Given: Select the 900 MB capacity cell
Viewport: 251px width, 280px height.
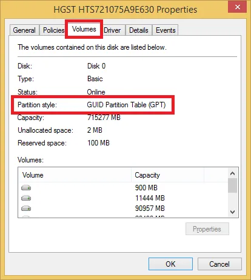Looking at the screenshot, I should pyautogui.click(x=146, y=188).
